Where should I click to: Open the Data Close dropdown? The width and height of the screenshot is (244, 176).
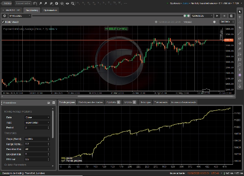(x=37, y=117)
